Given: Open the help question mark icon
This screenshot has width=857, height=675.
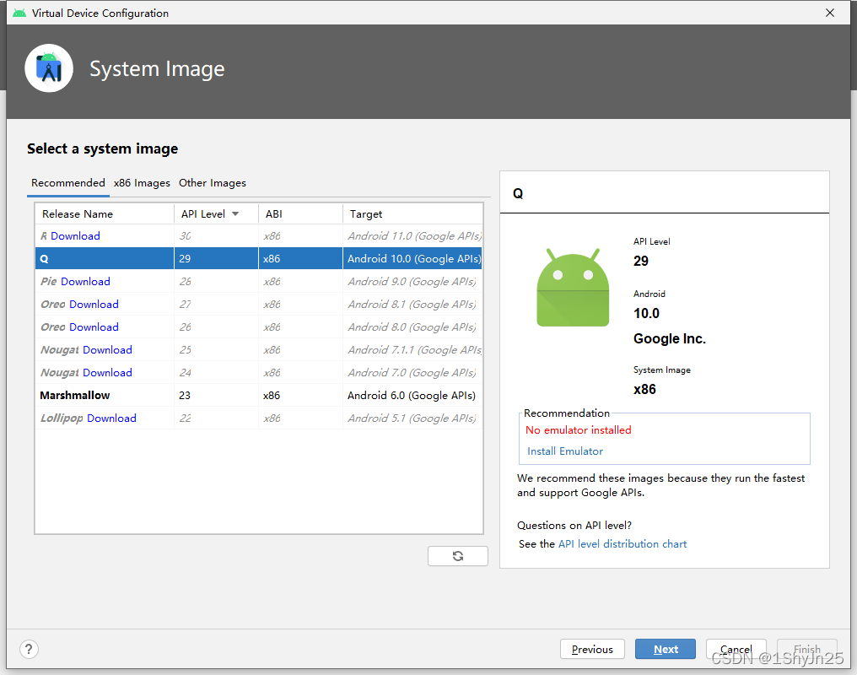Looking at the screenshot, I should (x=29, y=650).
